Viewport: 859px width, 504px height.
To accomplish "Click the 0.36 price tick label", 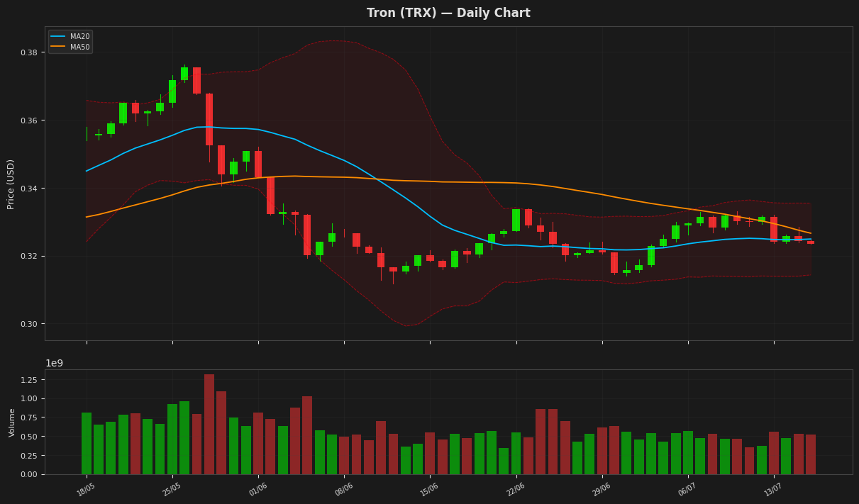I will point(29,121).
